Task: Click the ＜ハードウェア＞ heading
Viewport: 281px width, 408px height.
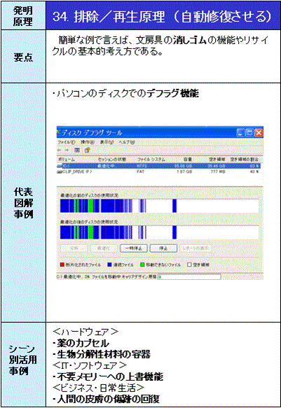Action: [85, 332]
